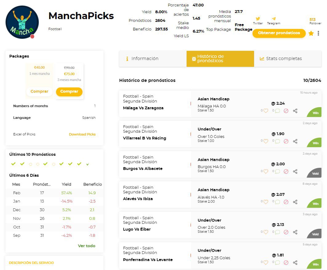The height and width of the screenshot is (270, 327).
Task: Share the Ponferradina Vs Levante pick
Action: [295, 263]
